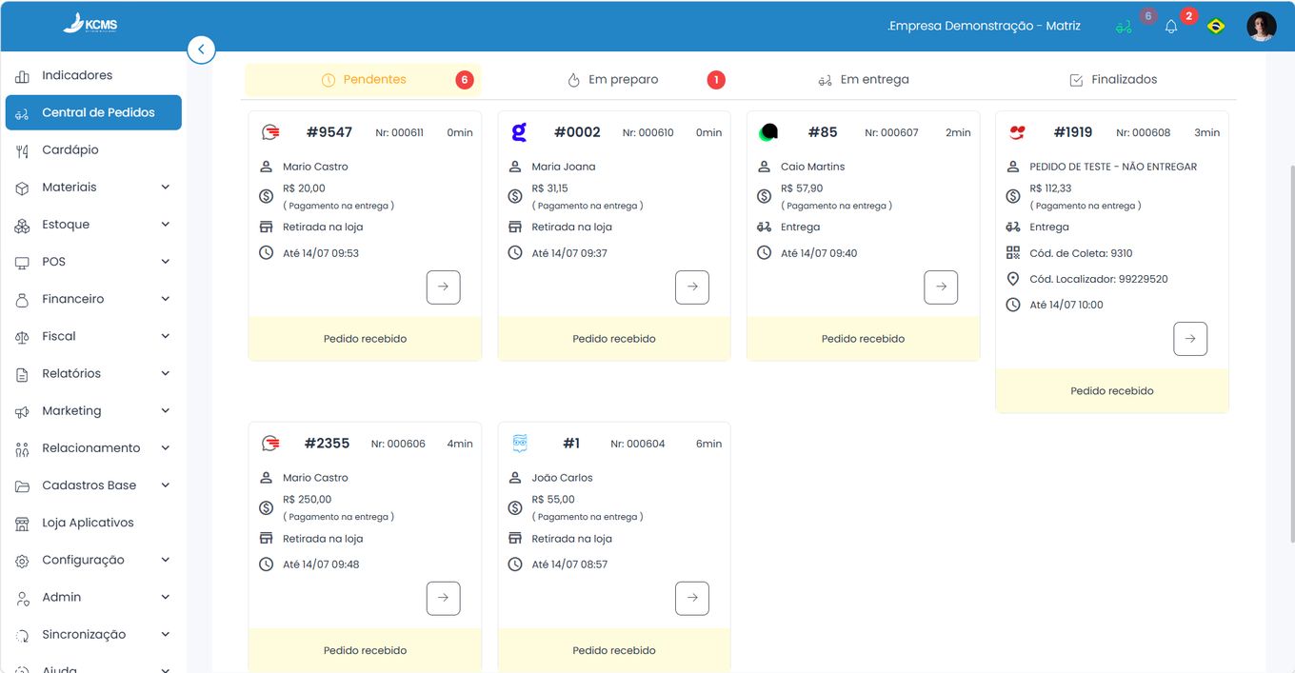
Task: Expand Fiscal submenu chevron
Action: coord(166,336)
